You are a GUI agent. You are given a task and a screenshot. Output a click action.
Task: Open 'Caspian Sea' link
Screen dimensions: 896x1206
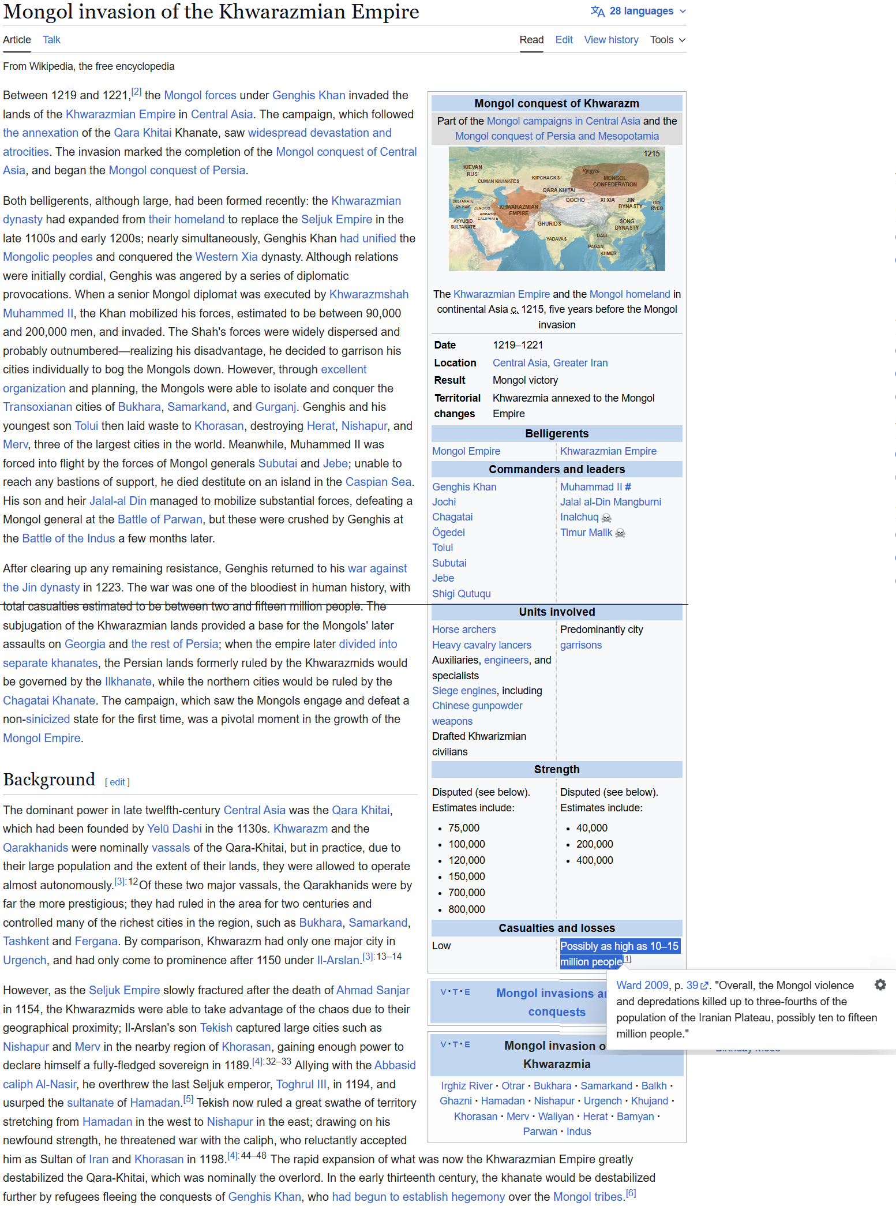[378, 482]
